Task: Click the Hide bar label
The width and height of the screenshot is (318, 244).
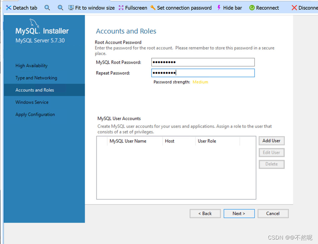Action: [233, 8]
